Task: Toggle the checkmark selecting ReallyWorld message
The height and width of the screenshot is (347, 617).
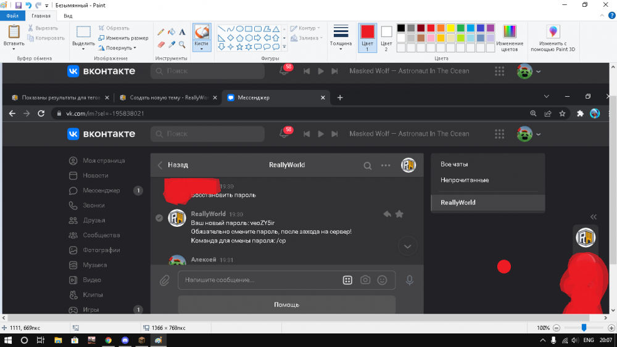Action: click(x=159, y=218)
